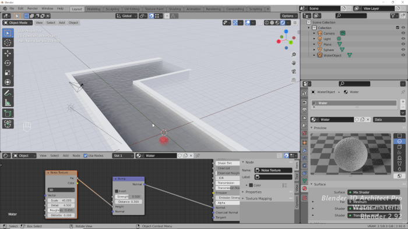Viewport: 408px width, 229px height.
Task: Activate the Scale tool
Action: [8, 73]
